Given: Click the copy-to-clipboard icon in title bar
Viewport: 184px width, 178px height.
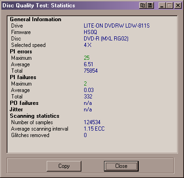Looking at the screenshot, I should click(143, 6).
